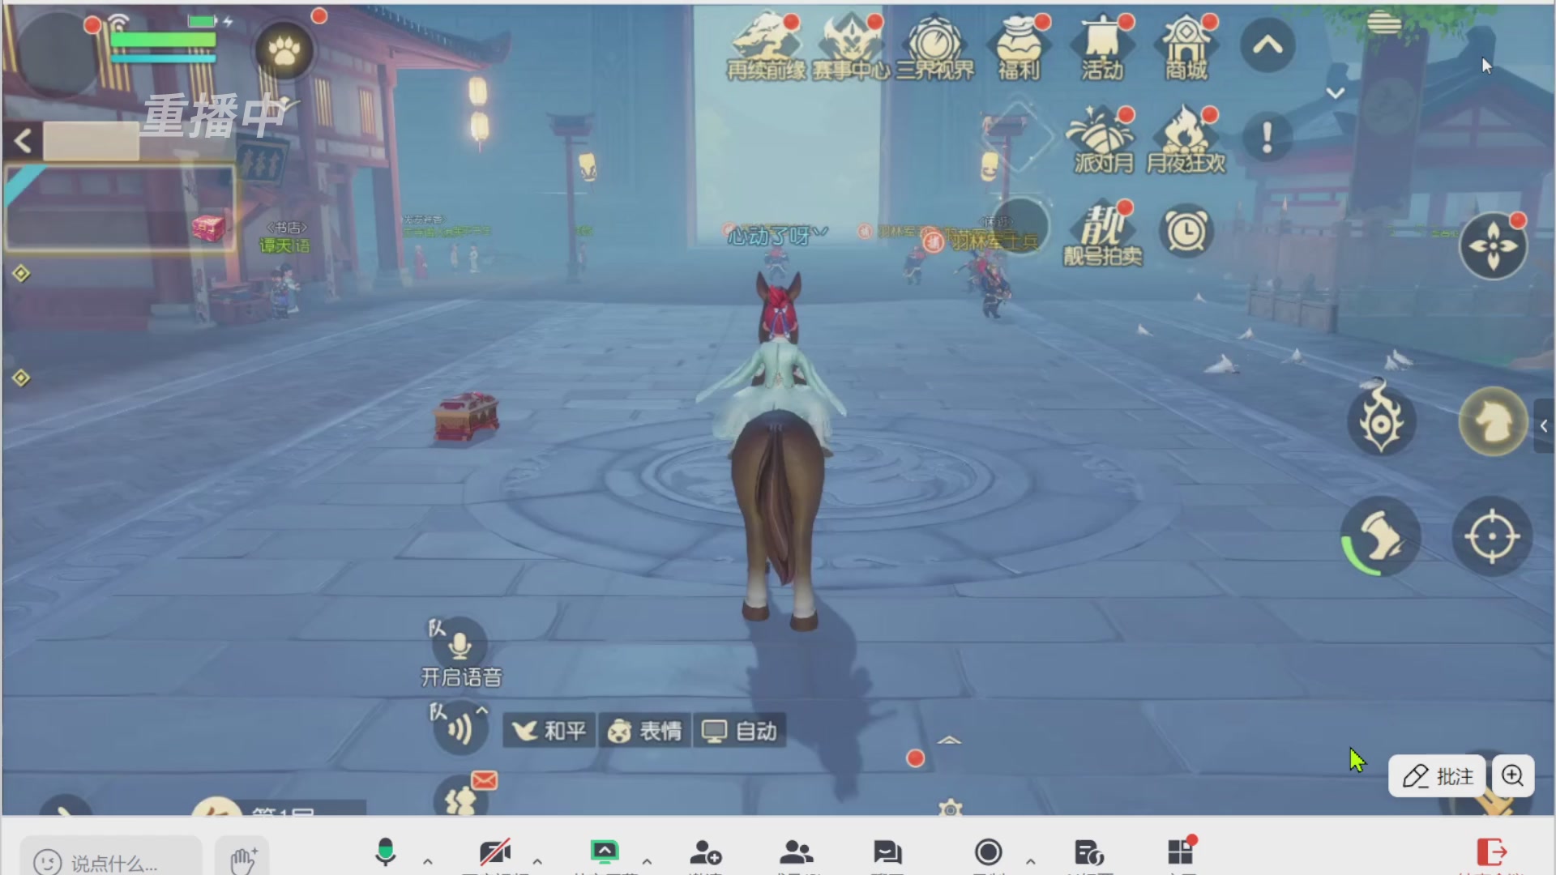The width and height of the screenshot is (1556, 875).
Task: Open the 表情 emote menu
Action: tap(645, 731)
